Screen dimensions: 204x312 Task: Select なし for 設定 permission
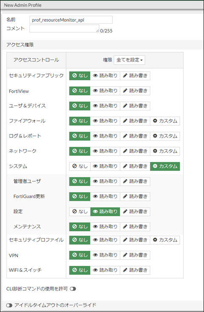80,212
